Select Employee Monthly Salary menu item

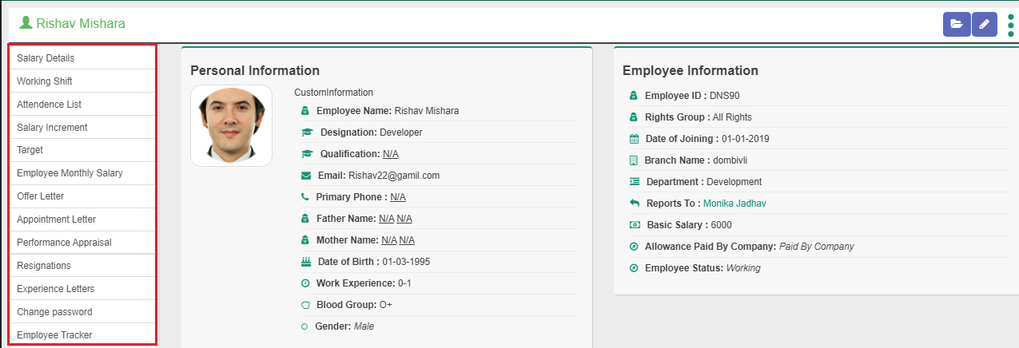coord(70,173)
